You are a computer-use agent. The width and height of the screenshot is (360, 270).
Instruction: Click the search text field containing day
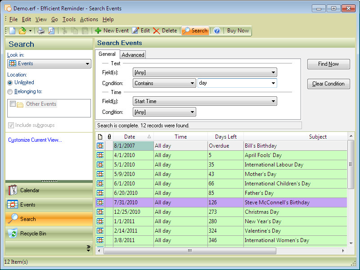[233, 83]
